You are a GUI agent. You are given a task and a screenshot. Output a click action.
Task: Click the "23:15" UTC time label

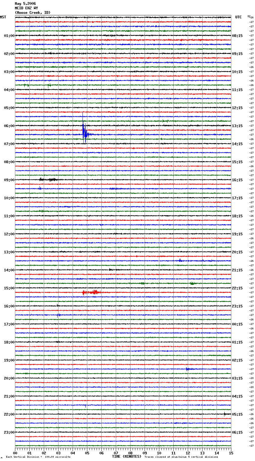tap(237, 306)
